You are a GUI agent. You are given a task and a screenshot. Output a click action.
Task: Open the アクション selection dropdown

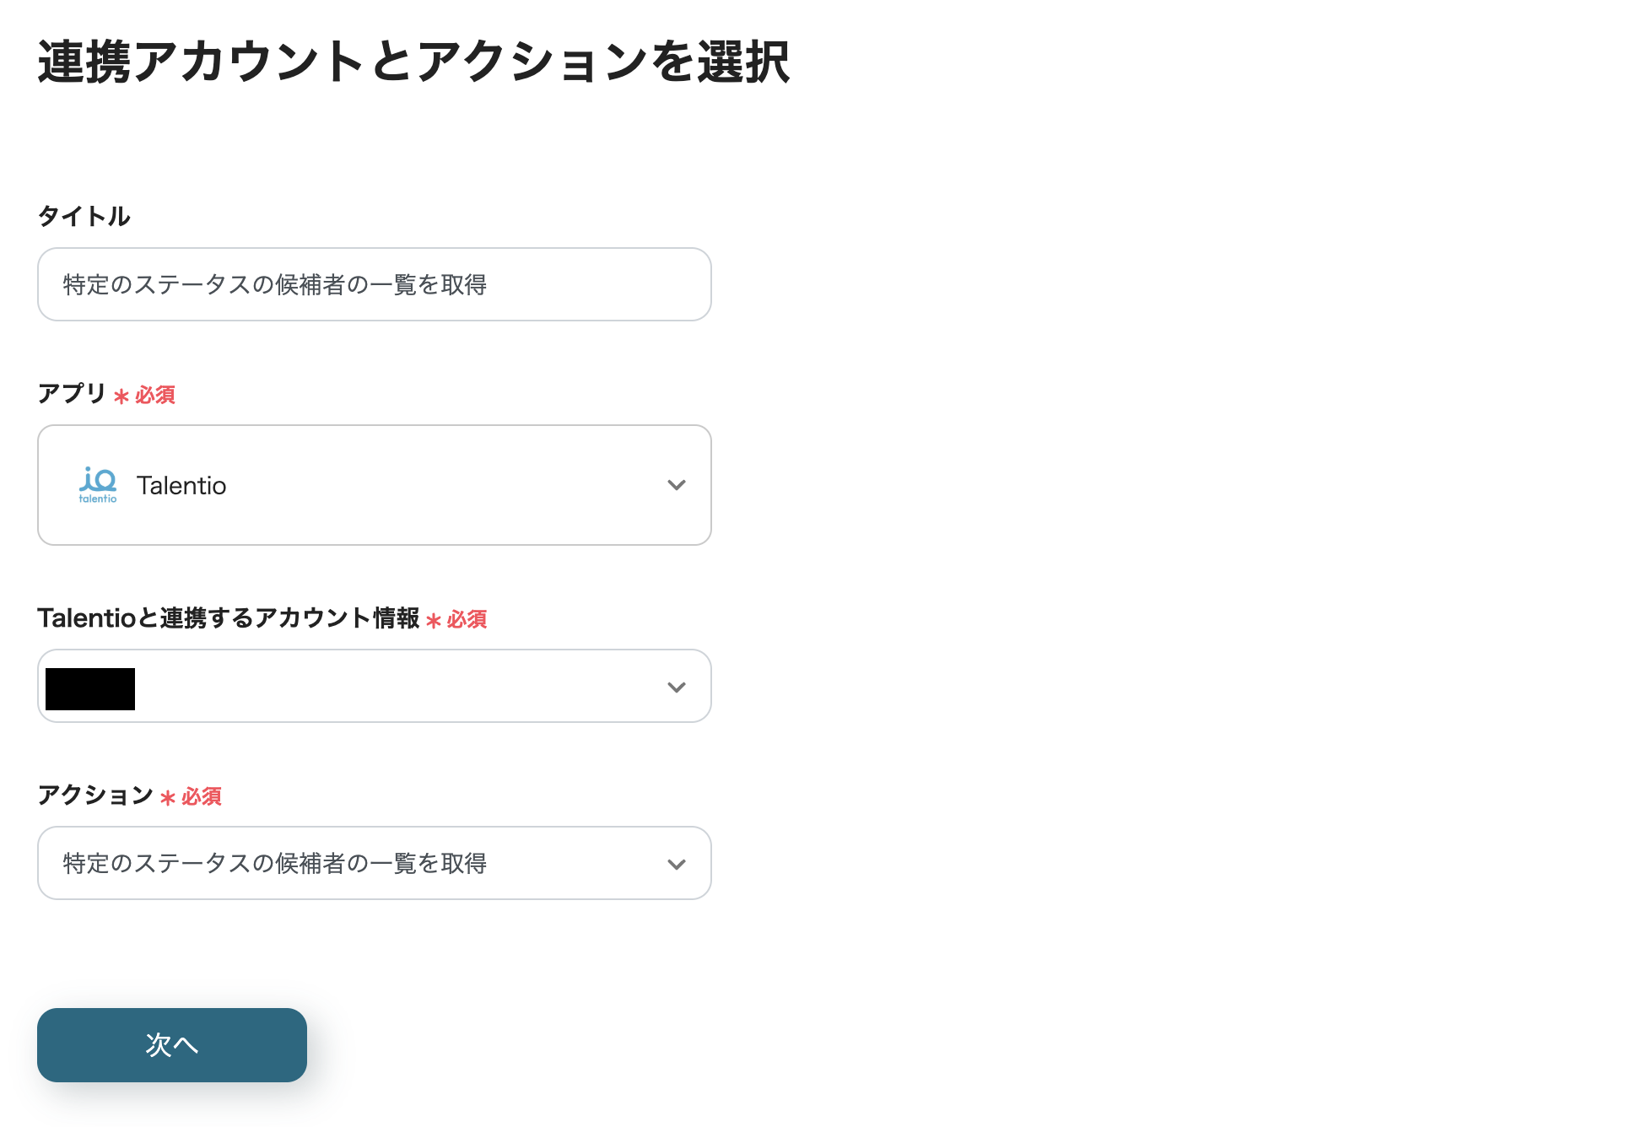coord(374,863)
